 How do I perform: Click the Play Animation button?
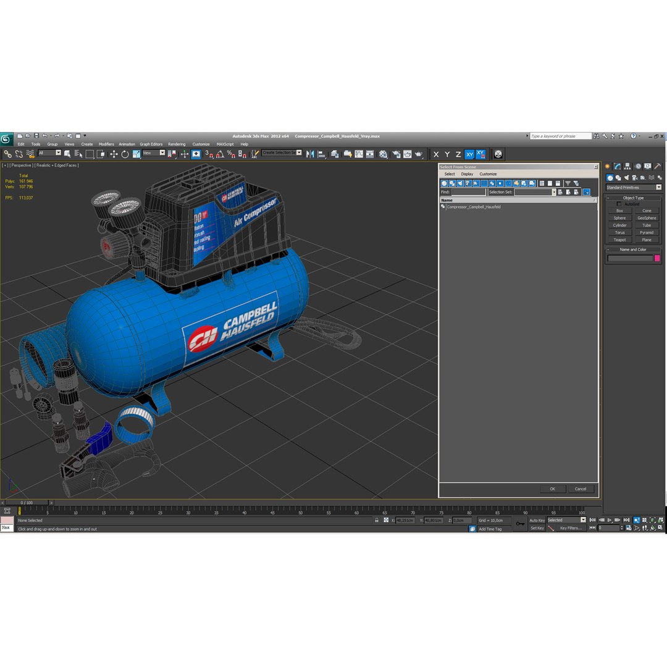tap(610, 520)
